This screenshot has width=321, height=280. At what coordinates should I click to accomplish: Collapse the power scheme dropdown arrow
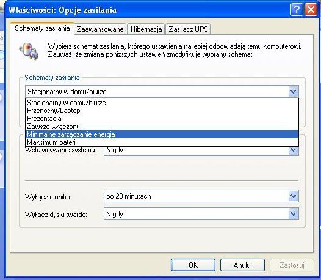point(294,92)
